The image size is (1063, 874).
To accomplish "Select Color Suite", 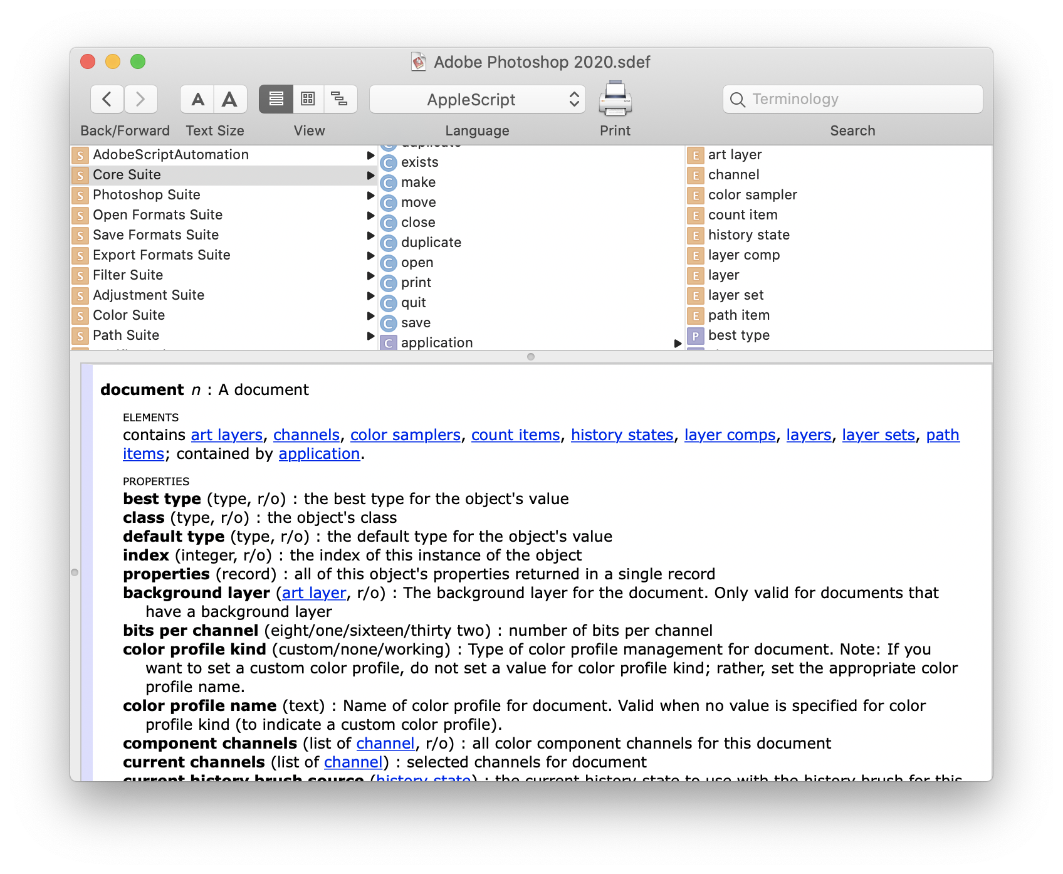I will 224,315.
